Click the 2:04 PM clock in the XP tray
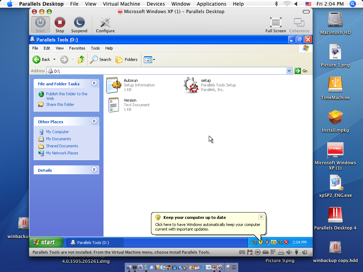Image resolution: width=363 pixels, height=272 pixels. [x=299, y=242]
